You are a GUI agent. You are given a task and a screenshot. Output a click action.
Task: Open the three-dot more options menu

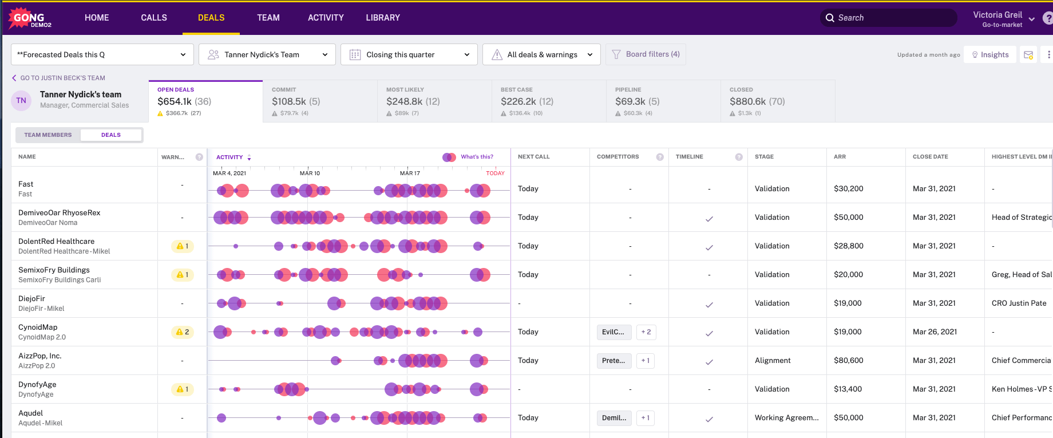click(1048, 55)
